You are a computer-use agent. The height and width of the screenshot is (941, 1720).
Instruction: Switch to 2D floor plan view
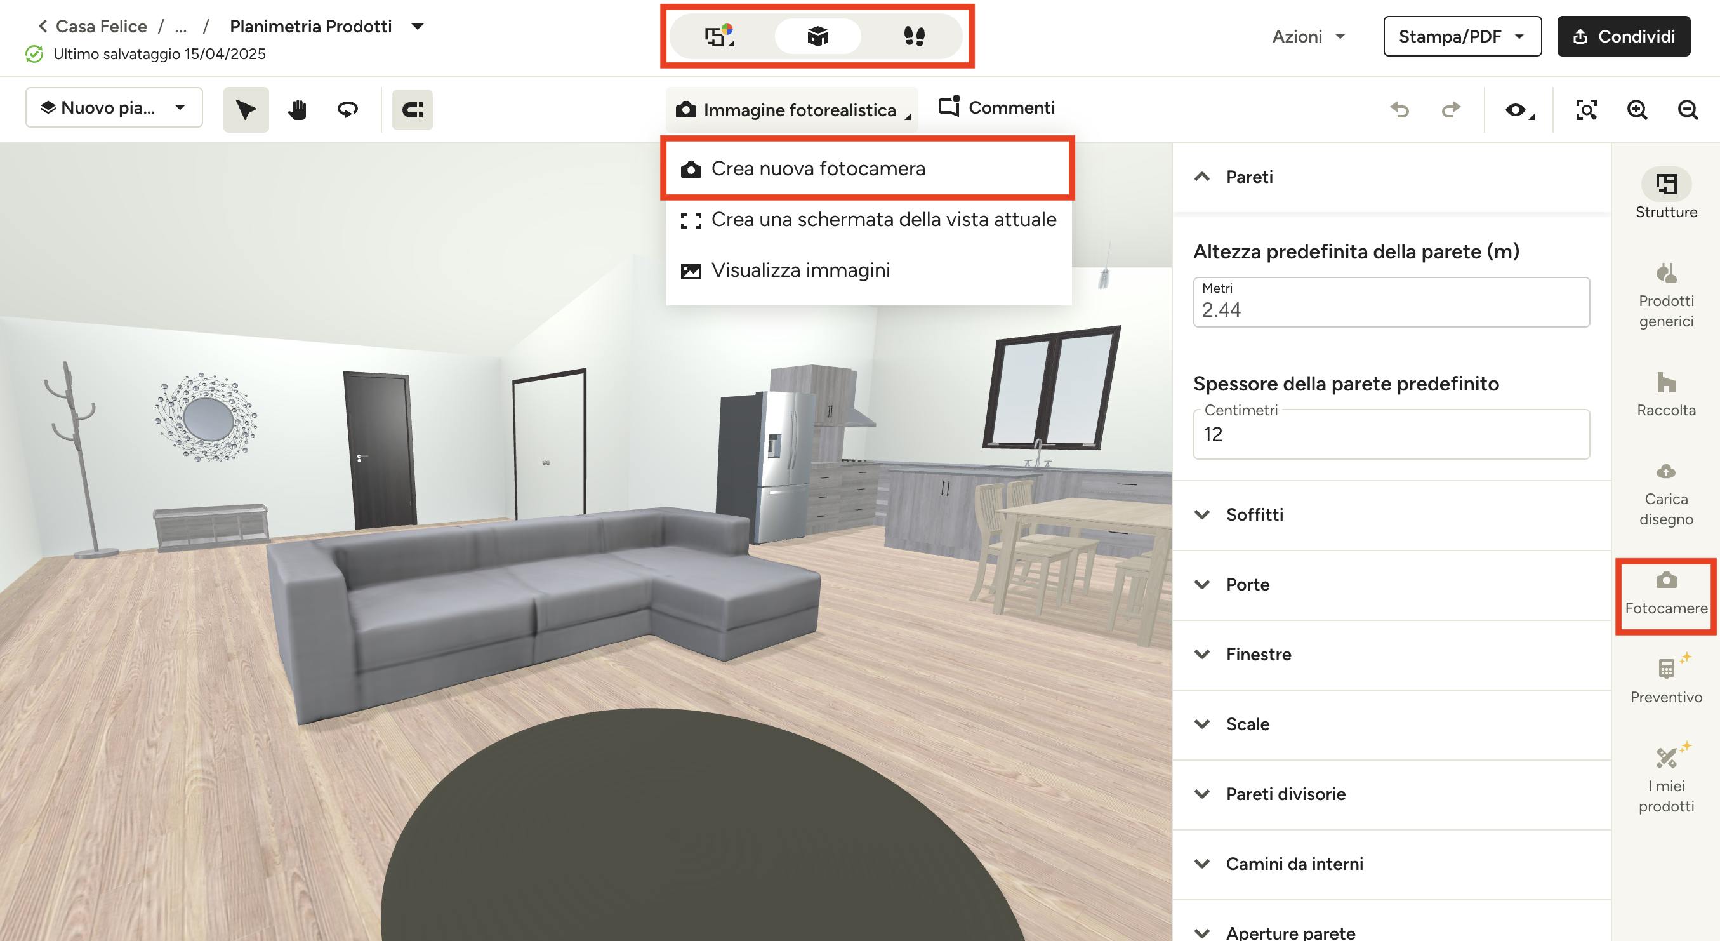click(x=720, y=36)
